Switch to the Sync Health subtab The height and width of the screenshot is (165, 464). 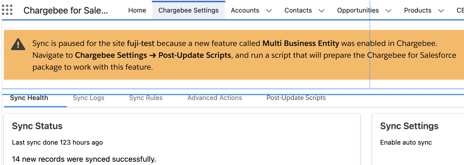click(x=29, y=98)
